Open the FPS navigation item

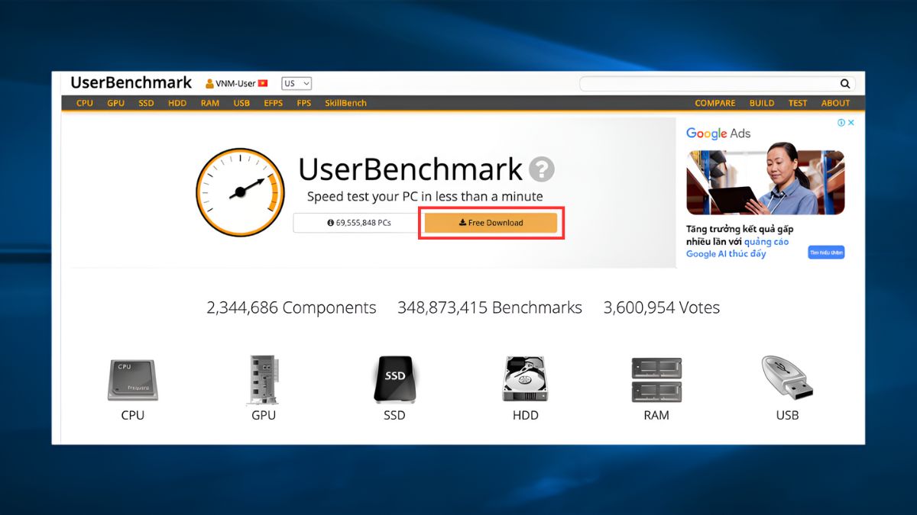[x=304, y=103]
